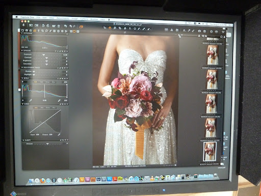Collapse the High Dynamic Range panel
The height and width of the screenshot is (196, 261).
22,67
